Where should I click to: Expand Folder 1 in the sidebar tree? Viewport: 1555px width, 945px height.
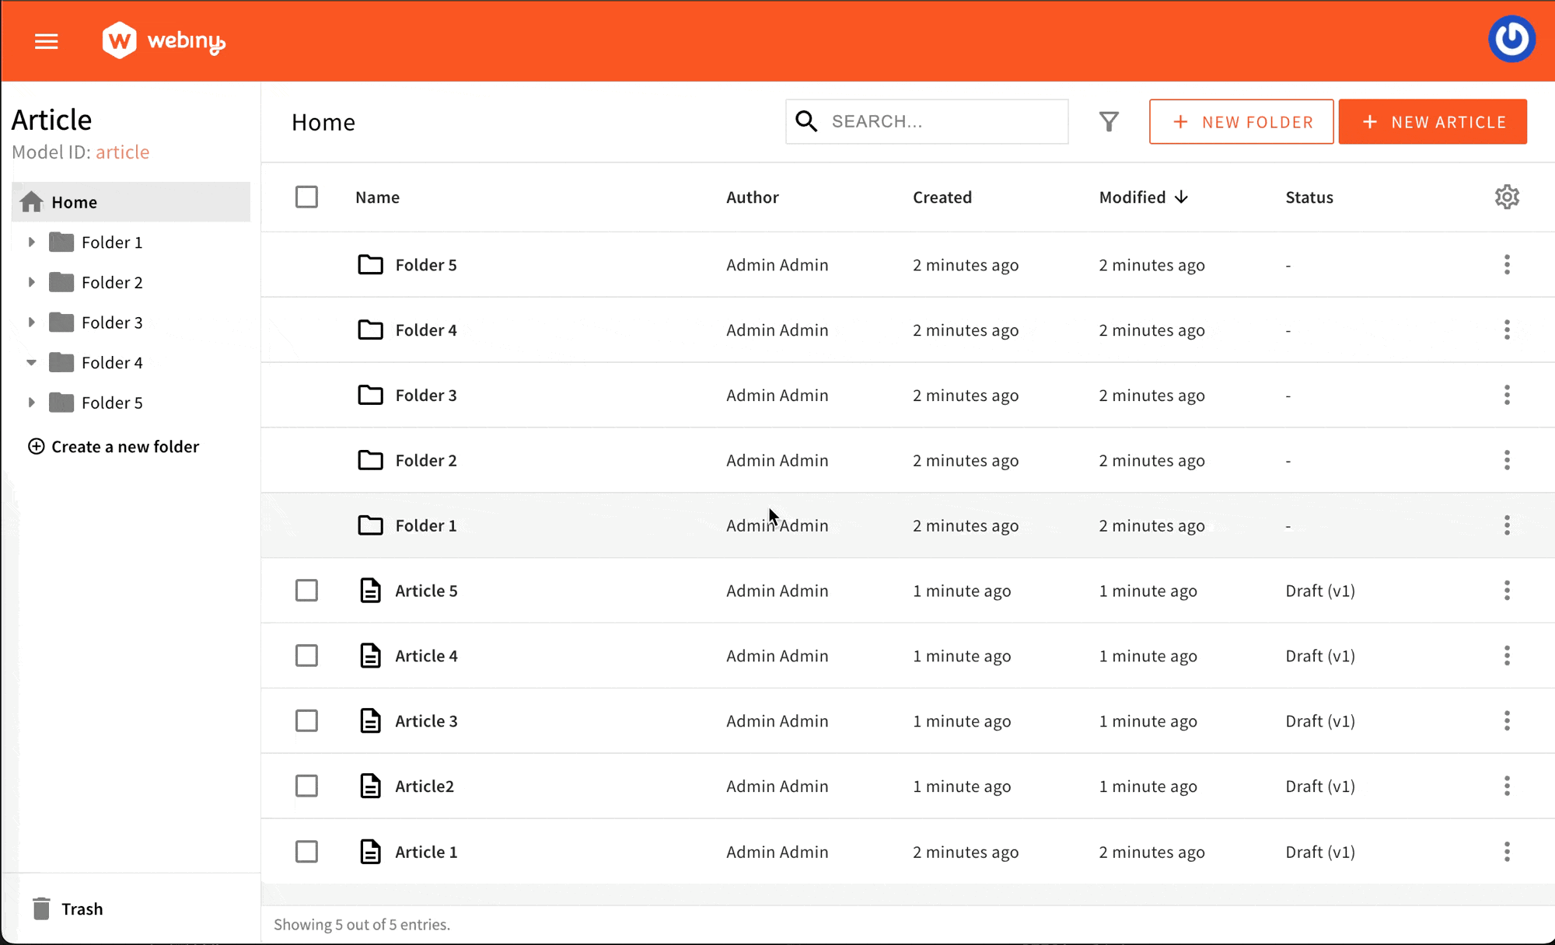(x=31, y=242)
